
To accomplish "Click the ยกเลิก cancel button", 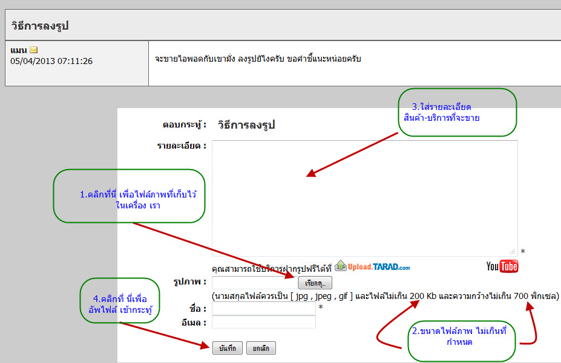I will (x=261, y=349).
